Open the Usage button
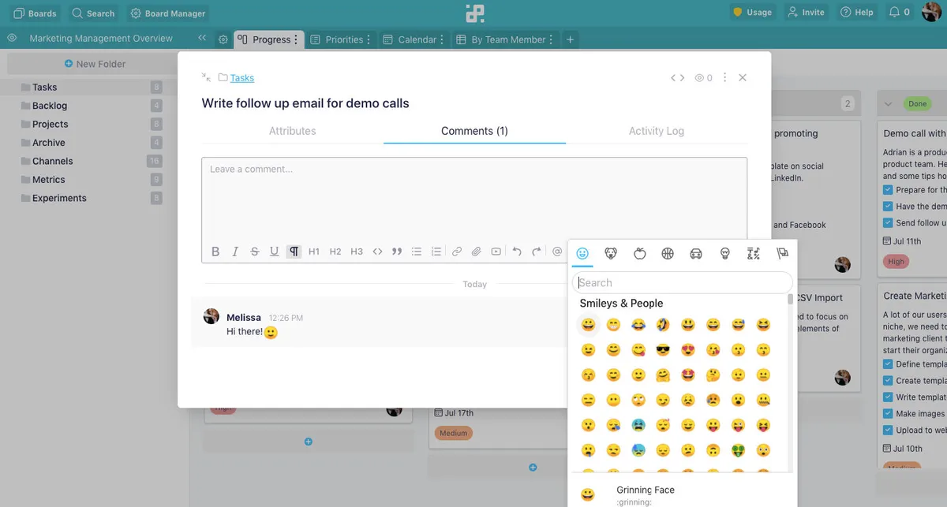Screen dimensions: 947x507 752,12
